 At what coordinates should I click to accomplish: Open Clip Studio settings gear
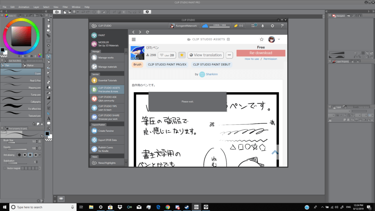click(272, 26)
